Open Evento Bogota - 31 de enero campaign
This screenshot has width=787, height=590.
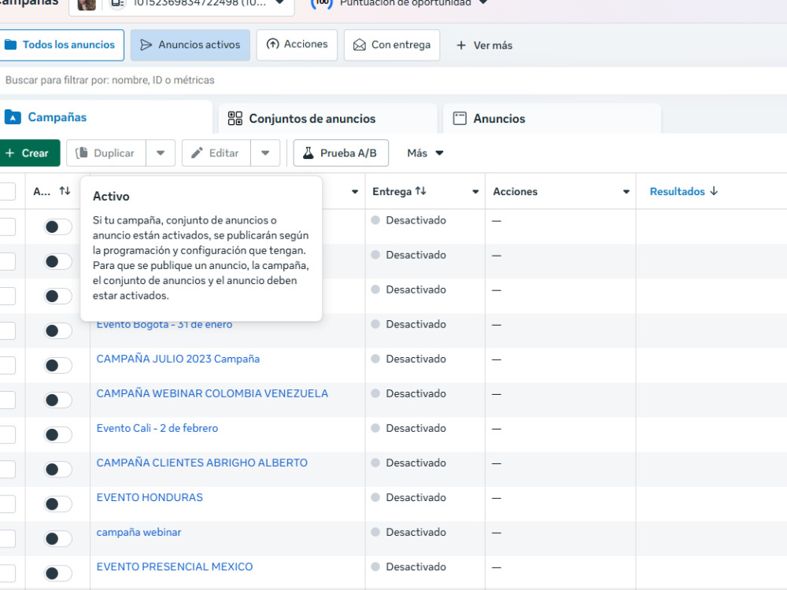point(164,325)
